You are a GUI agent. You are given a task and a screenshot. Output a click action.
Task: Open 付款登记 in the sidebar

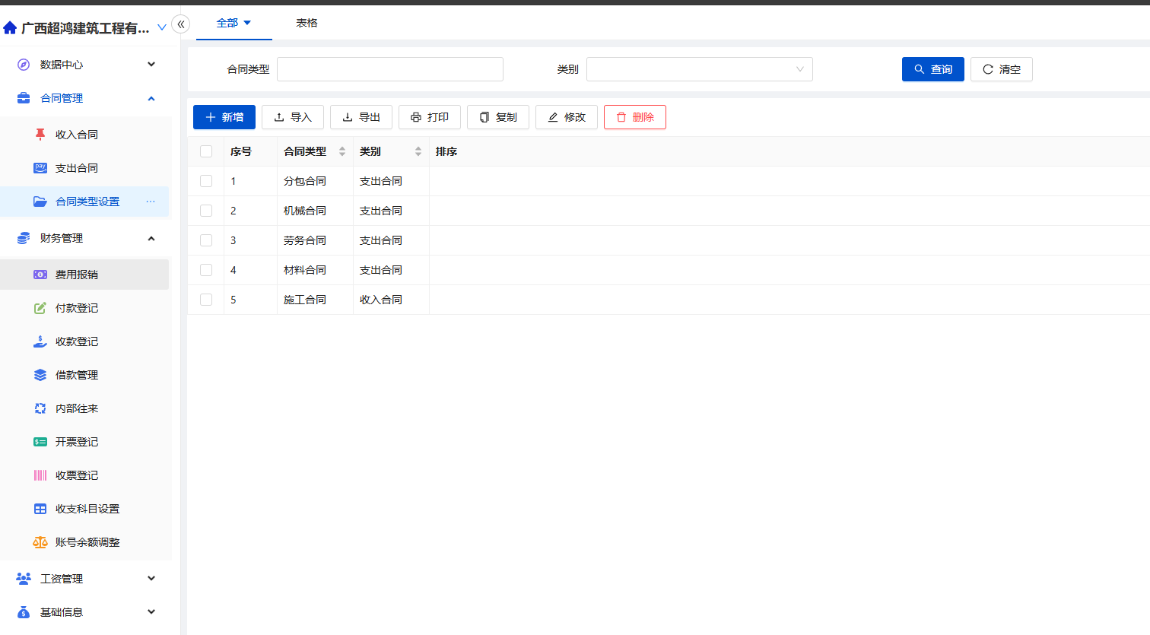tap(76, 308)
